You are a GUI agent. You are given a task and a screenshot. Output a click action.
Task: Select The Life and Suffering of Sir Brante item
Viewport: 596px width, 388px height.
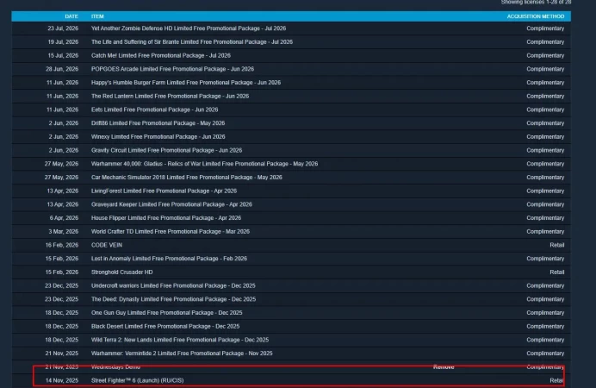pos(192,42)
